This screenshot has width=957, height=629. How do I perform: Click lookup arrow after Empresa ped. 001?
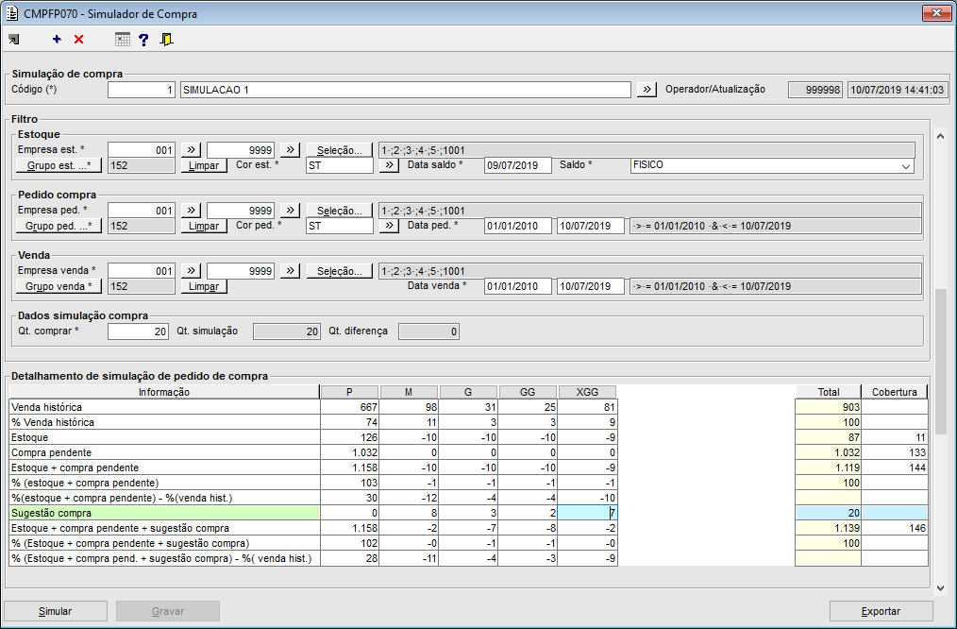point(191,210)
